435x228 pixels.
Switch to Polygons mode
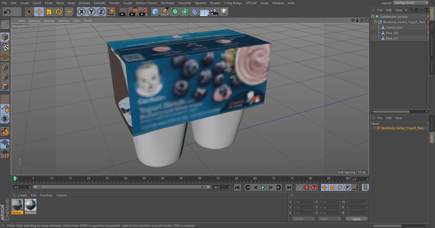5,87
